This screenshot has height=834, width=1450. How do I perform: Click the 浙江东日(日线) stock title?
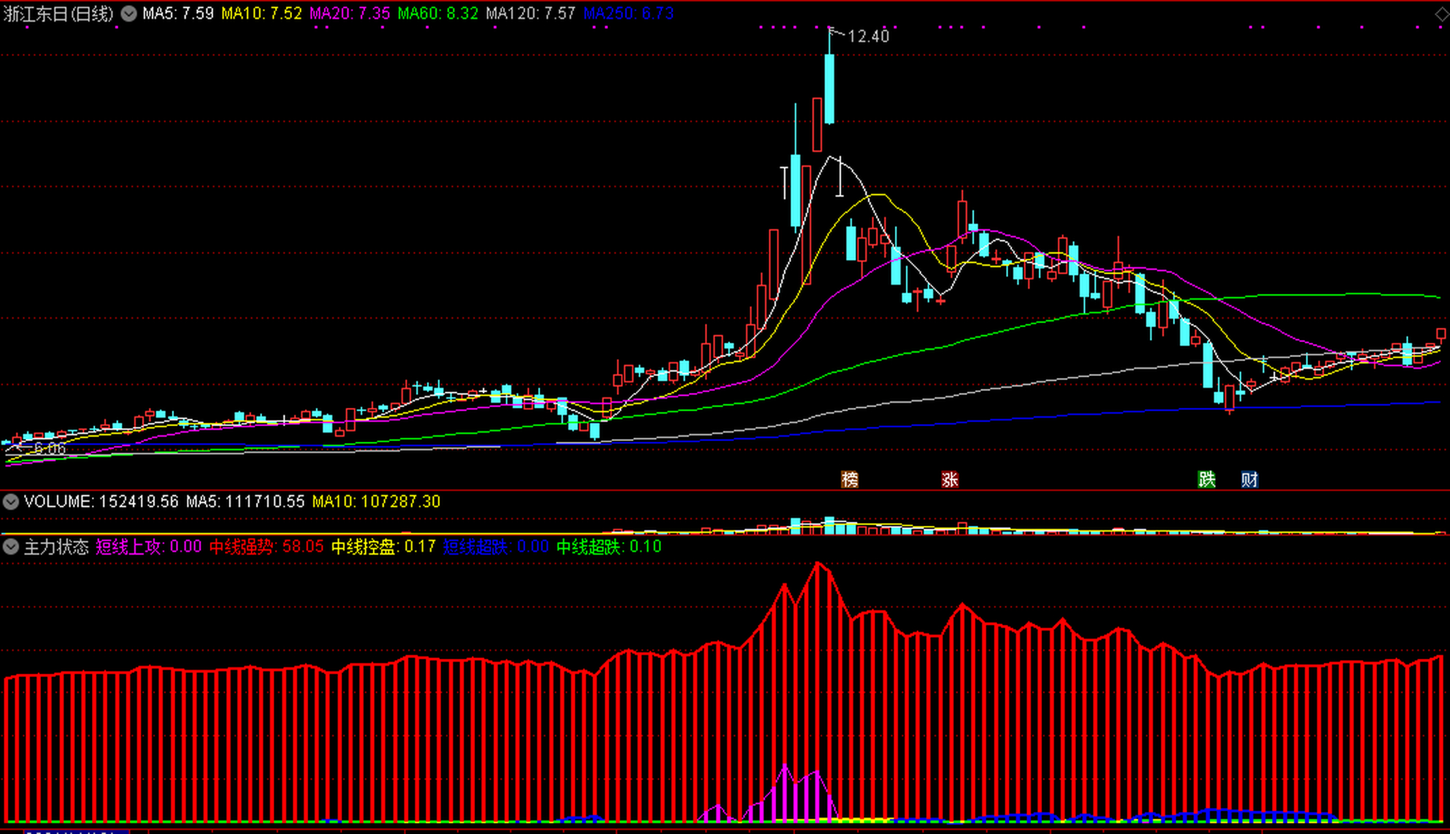click(x=59, y=14)
